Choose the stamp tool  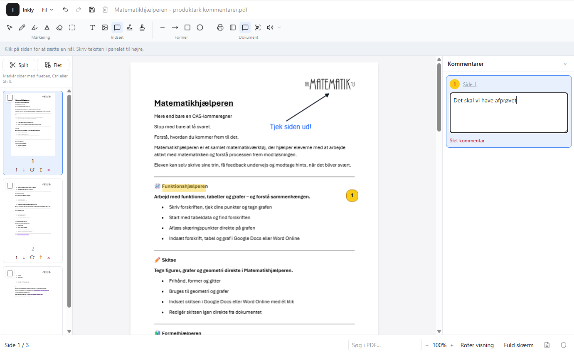(142, 27)
